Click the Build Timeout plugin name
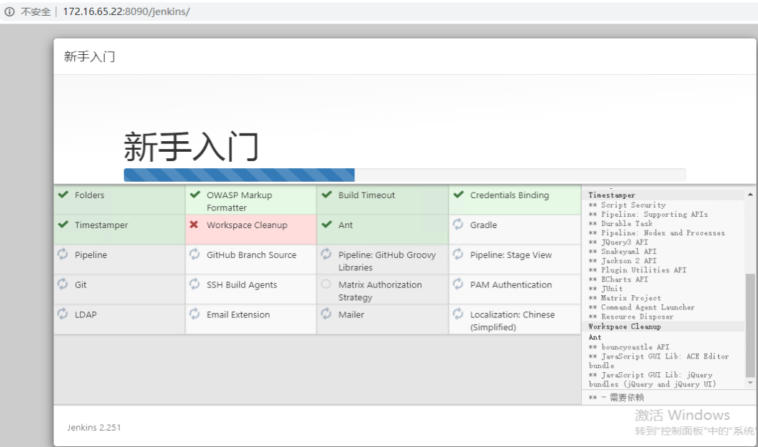Image resolution: width=758 pixels, height=447 pixels. (x=367, y=195)
